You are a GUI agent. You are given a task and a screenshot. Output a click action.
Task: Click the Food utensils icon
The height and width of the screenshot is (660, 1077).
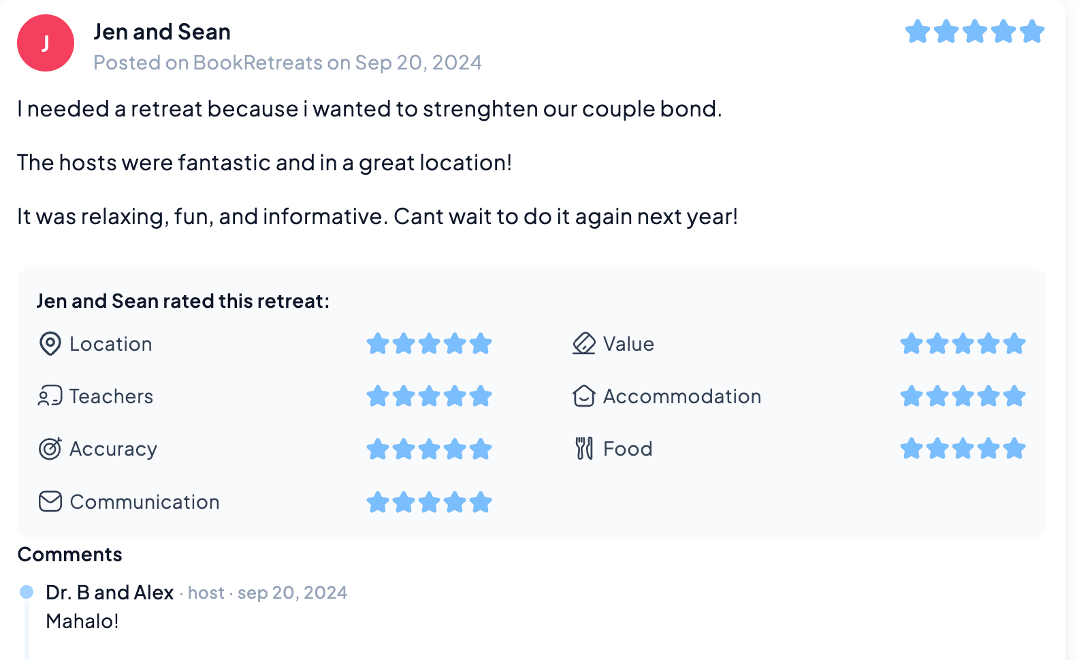point(584,449)
